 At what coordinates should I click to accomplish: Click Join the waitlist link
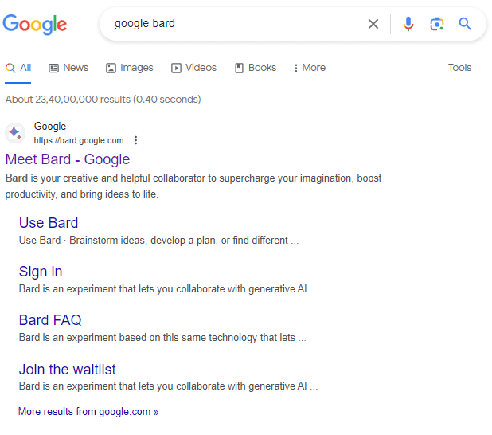click(68, 369)
